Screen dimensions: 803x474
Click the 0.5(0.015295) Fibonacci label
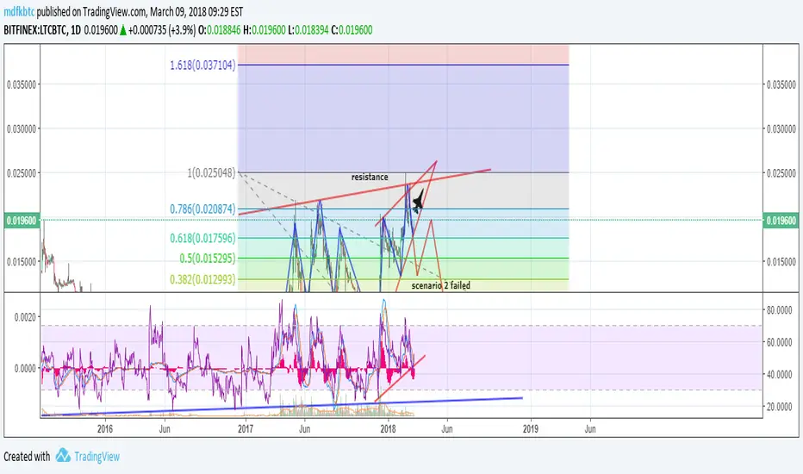point(208,259)
